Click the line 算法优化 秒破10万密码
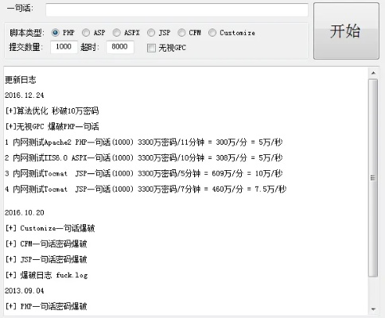Viewport: 385px width, 318px height. (52, 111)
